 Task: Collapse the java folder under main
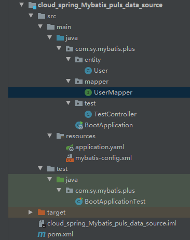(x=49, y=37)
